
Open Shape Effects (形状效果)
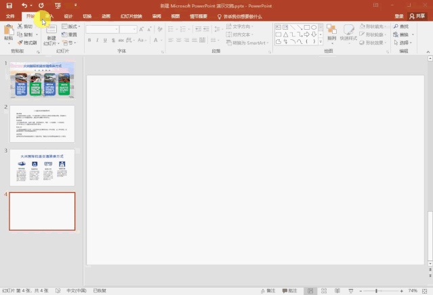click(373, 43)
